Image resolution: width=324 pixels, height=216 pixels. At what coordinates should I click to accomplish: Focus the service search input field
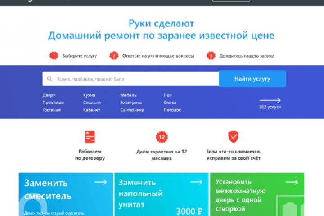(x=130, y=79)
